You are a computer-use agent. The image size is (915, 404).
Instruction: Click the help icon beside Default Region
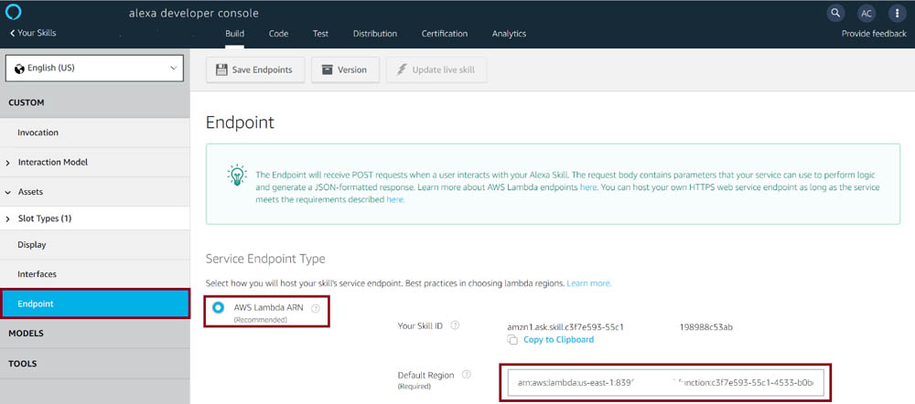(x=467, y=375)
